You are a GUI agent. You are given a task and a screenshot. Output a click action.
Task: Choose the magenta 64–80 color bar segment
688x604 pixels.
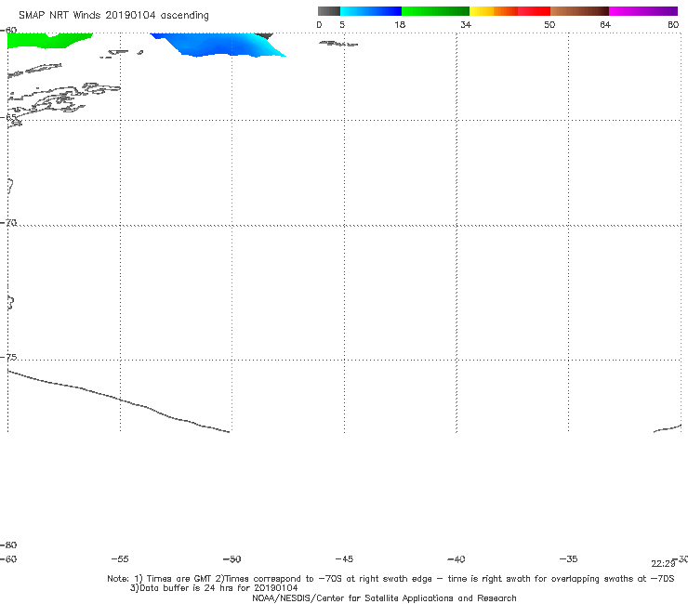pyautogui.click(x=643, y=11)
